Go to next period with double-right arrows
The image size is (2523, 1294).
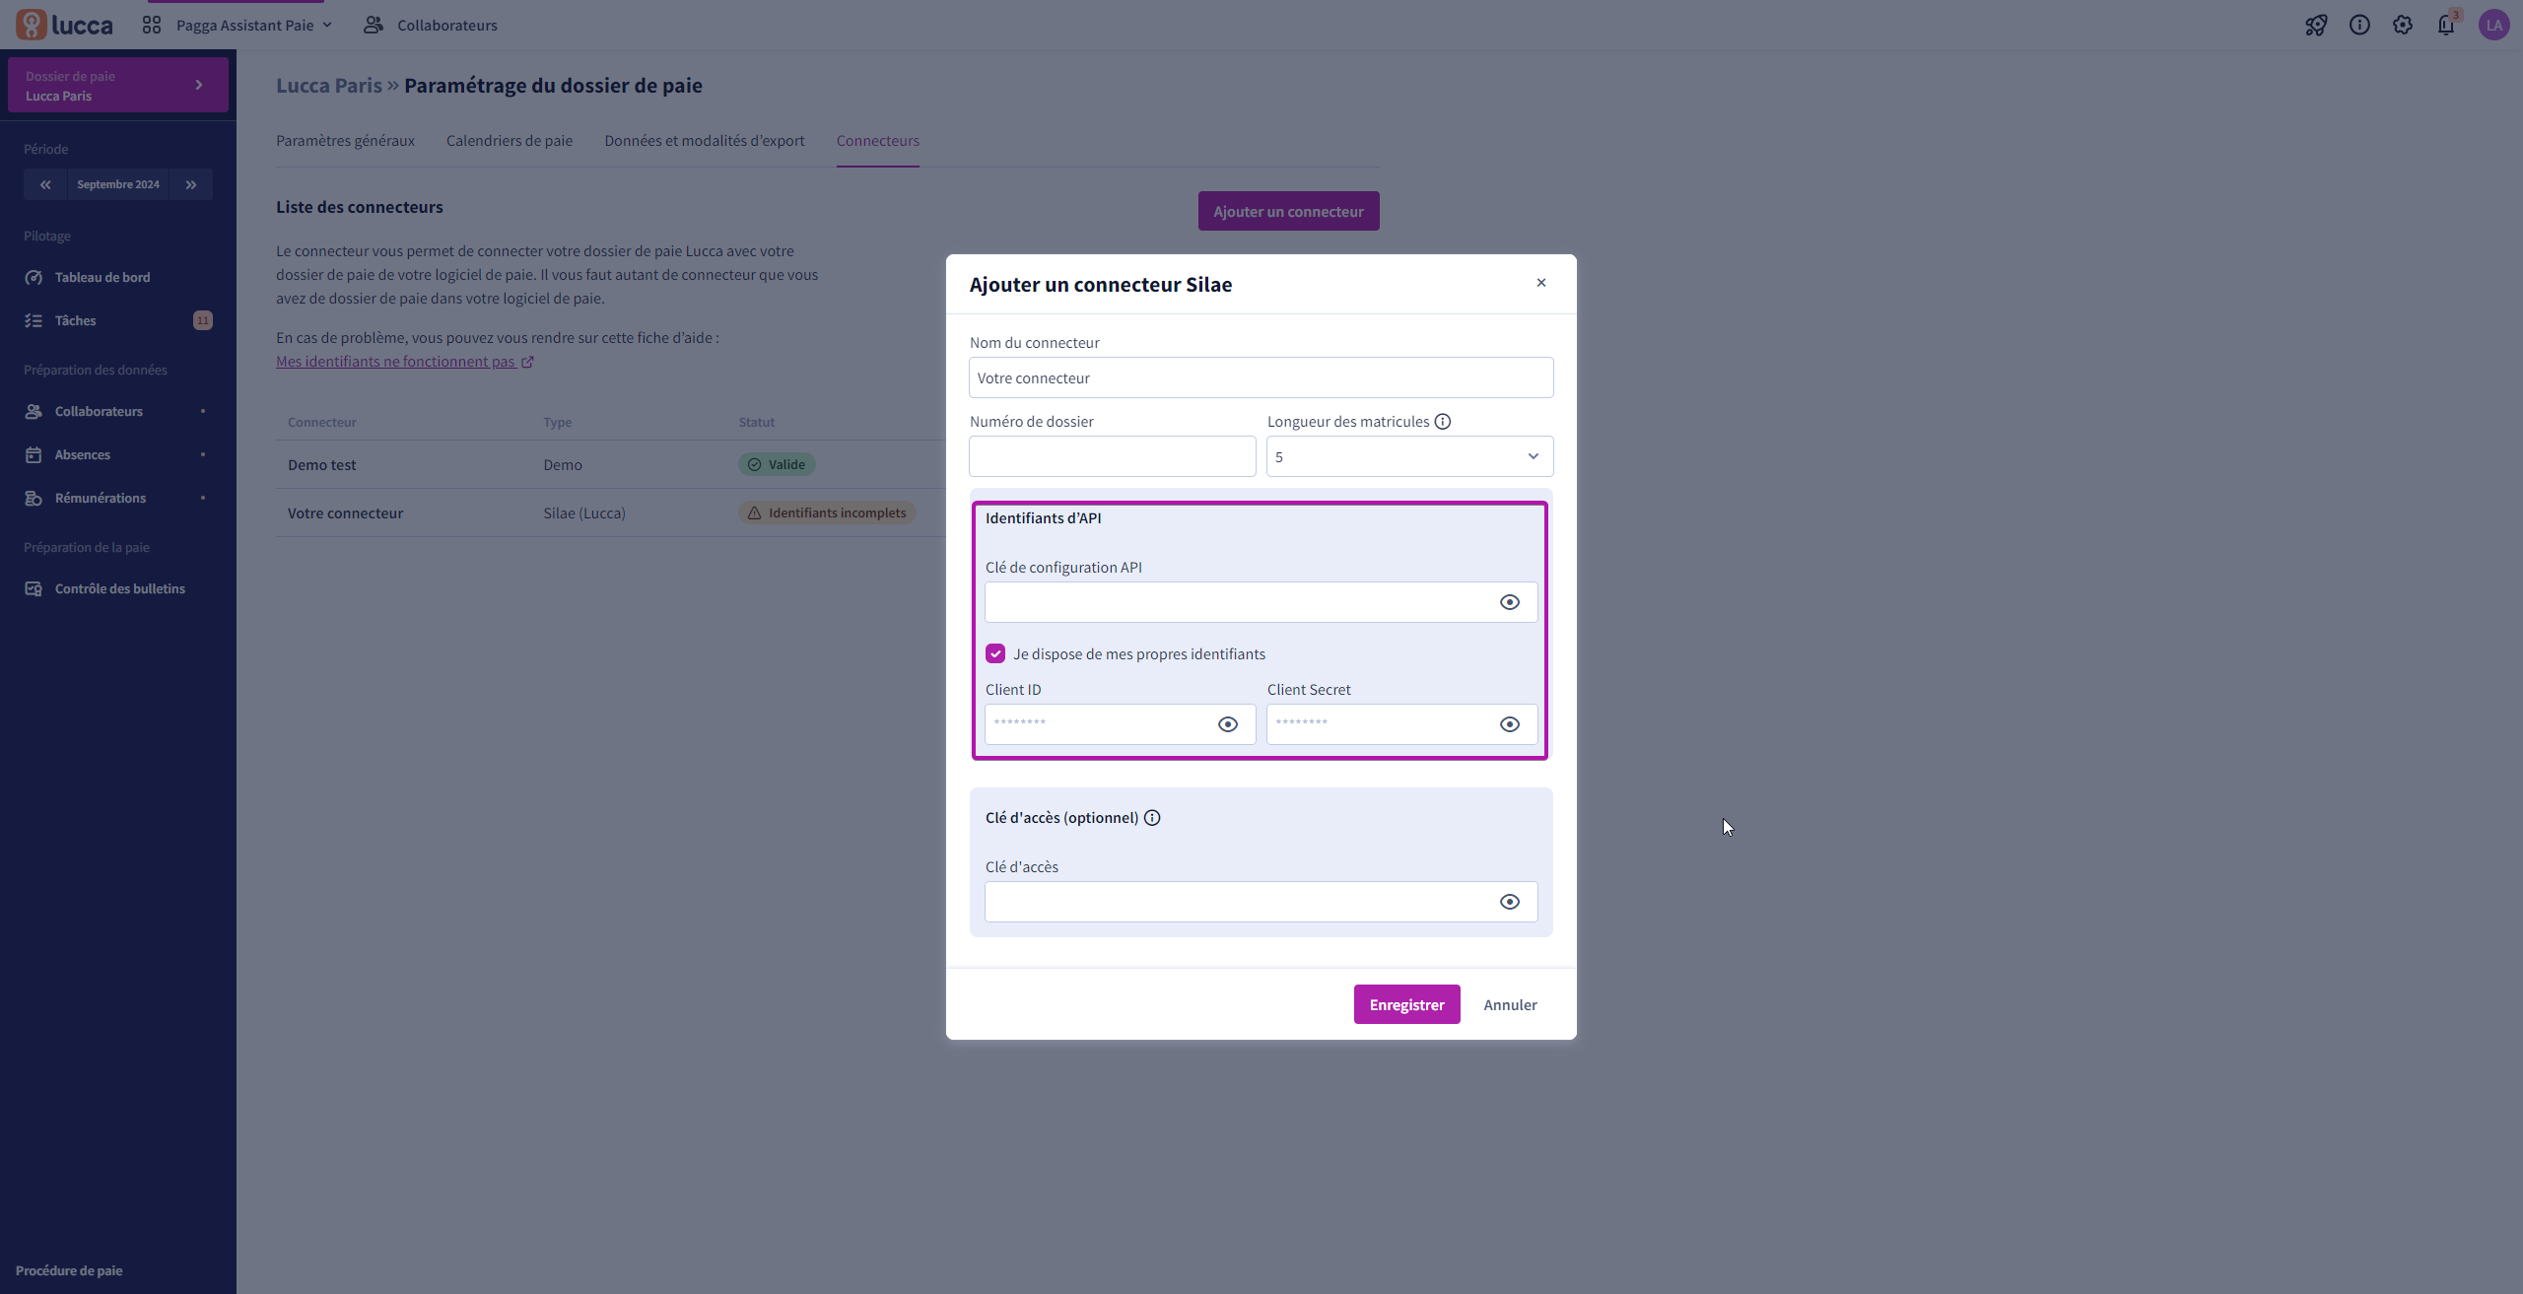tap(191, 184)
